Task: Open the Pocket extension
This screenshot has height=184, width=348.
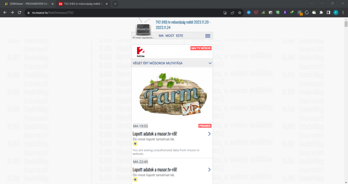Action: tap(256, 13)
